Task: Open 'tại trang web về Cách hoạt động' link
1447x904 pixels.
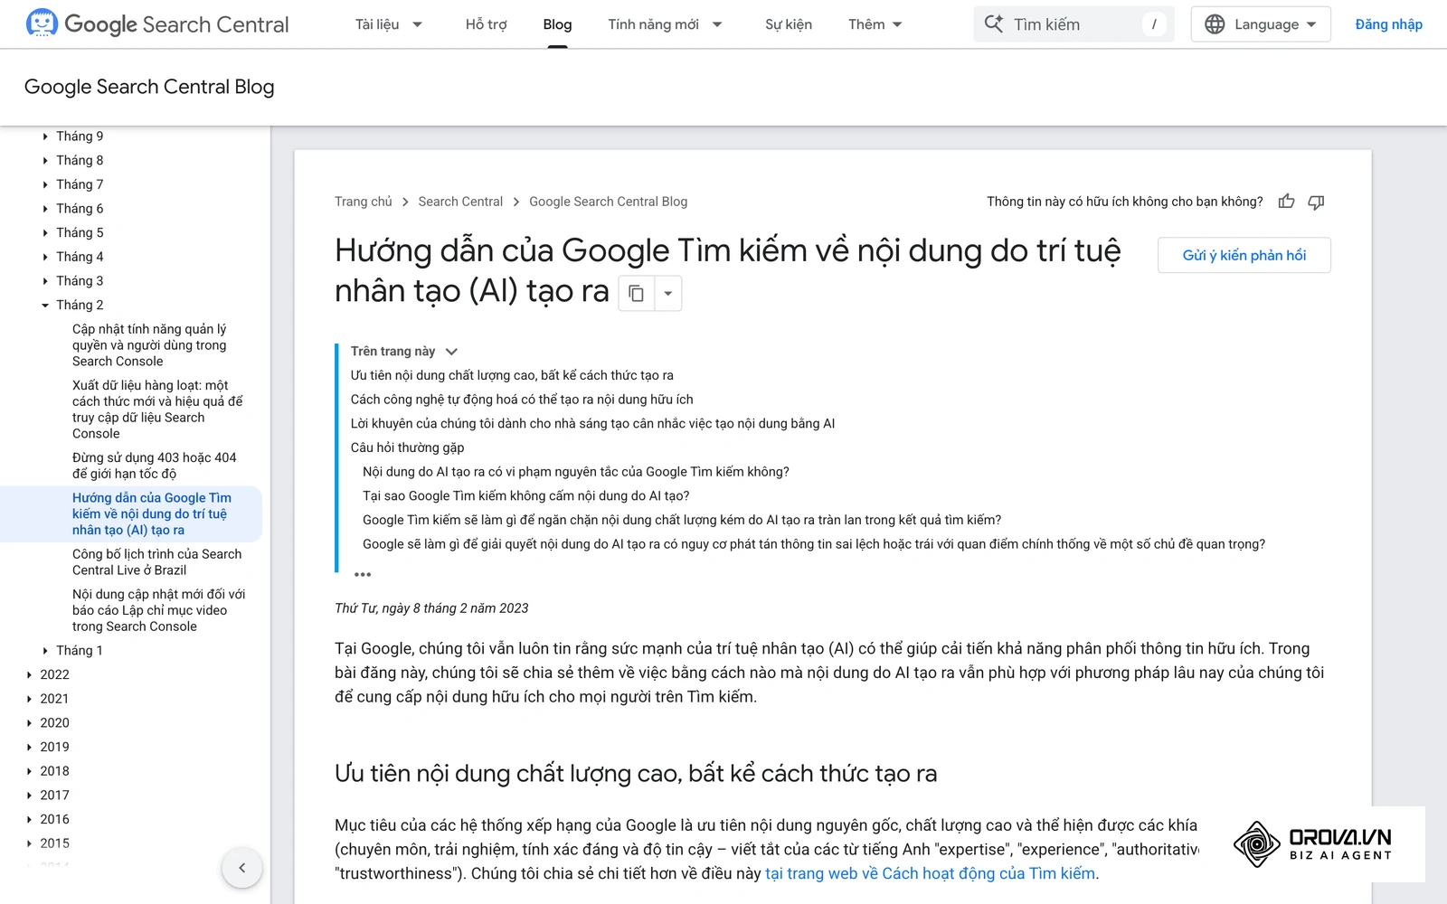Action: point(930,874)
